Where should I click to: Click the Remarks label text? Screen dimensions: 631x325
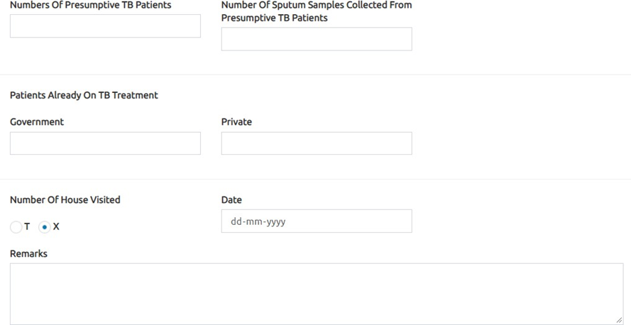[28, 254]
